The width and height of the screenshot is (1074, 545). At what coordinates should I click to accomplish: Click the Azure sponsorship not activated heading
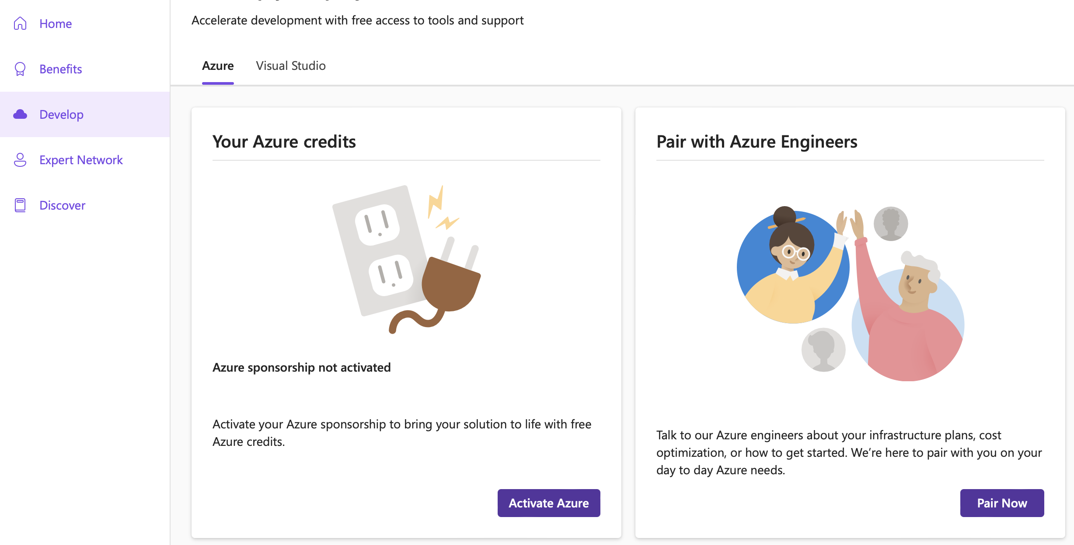point(302,367)
